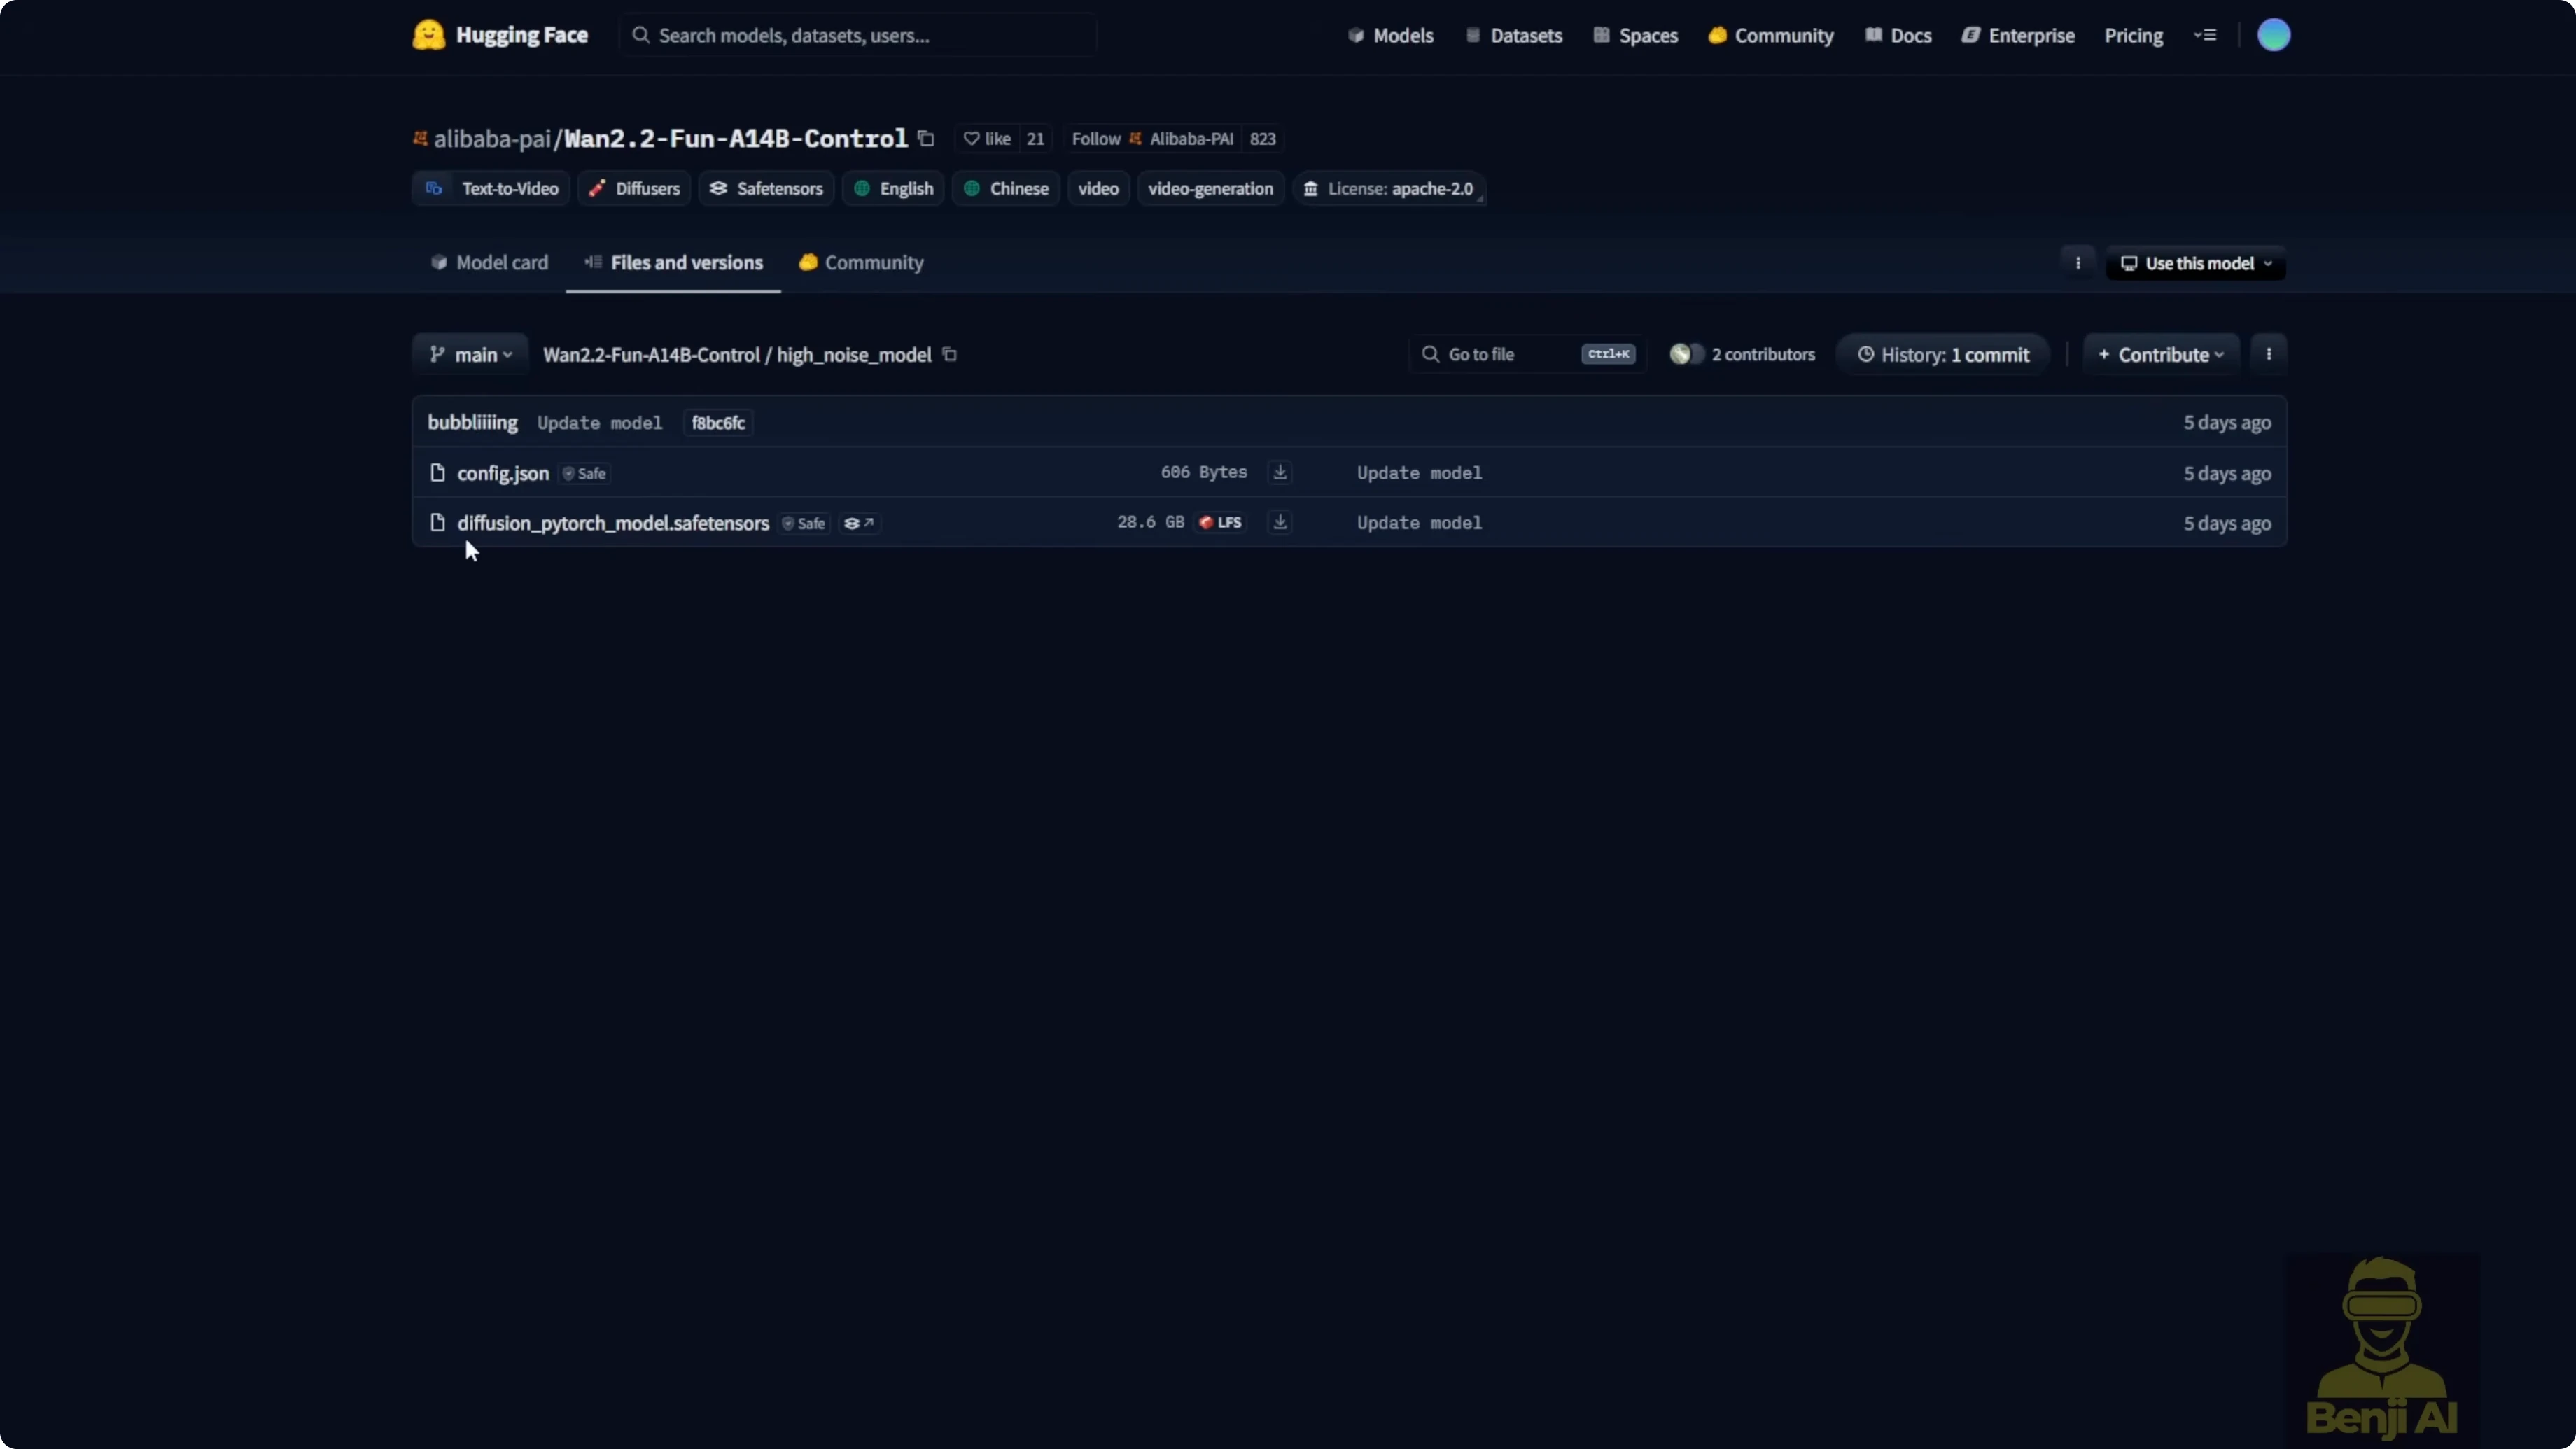
Task: Copy the high_noise_model folder path
Action: [x=950, y=355]
